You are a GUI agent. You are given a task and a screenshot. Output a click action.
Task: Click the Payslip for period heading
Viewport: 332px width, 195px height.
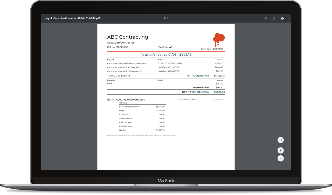point(166,55)
